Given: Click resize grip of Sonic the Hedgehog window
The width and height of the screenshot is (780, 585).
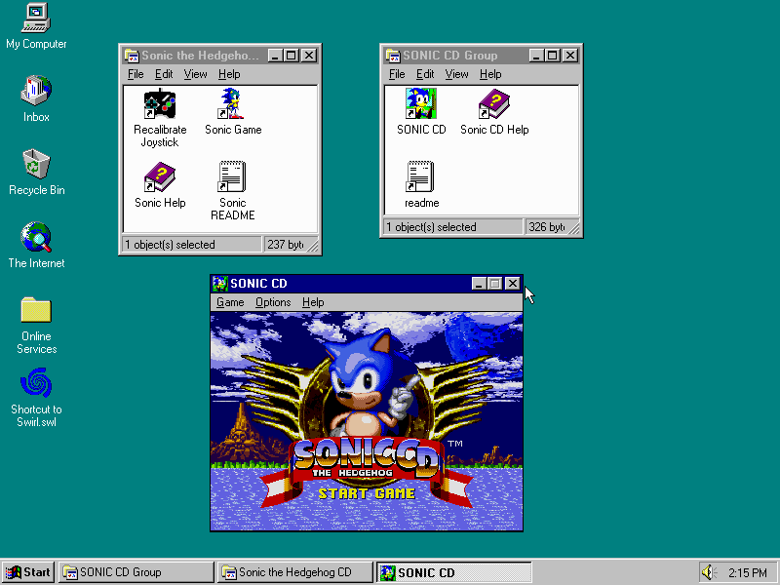Looking at the screenshot, I should point(313,247).
